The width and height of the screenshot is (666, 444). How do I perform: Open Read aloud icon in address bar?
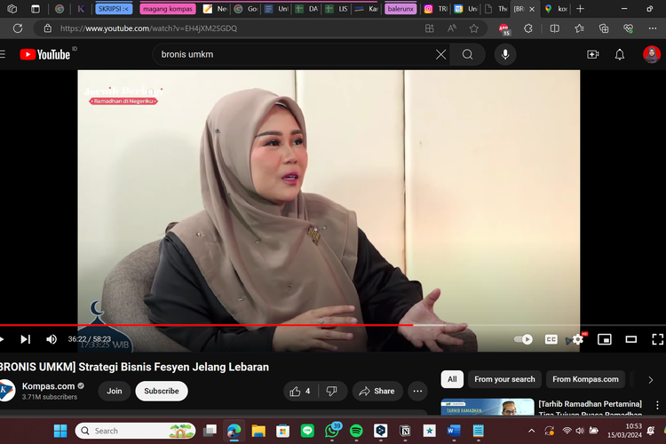451,28
